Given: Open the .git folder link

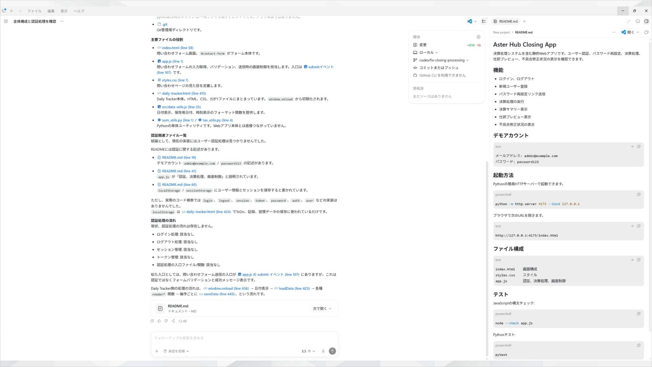Looking at the screenshot, I should 162,24.
